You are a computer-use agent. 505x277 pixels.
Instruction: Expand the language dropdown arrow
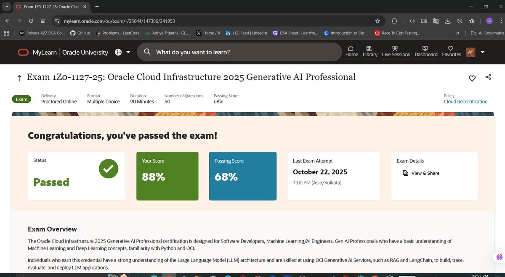coord(128,53)
